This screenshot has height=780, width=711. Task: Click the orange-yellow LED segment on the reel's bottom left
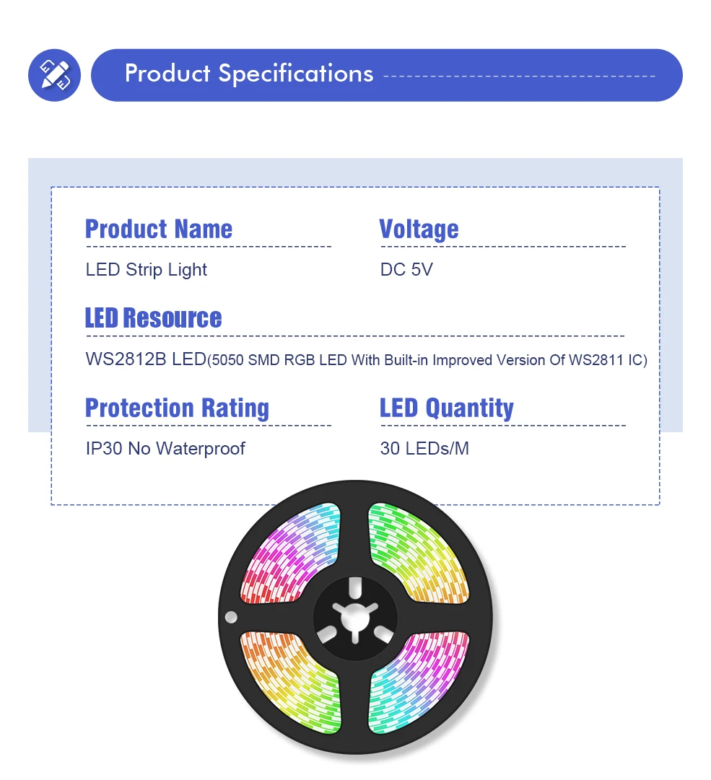(x=289, y=682)
